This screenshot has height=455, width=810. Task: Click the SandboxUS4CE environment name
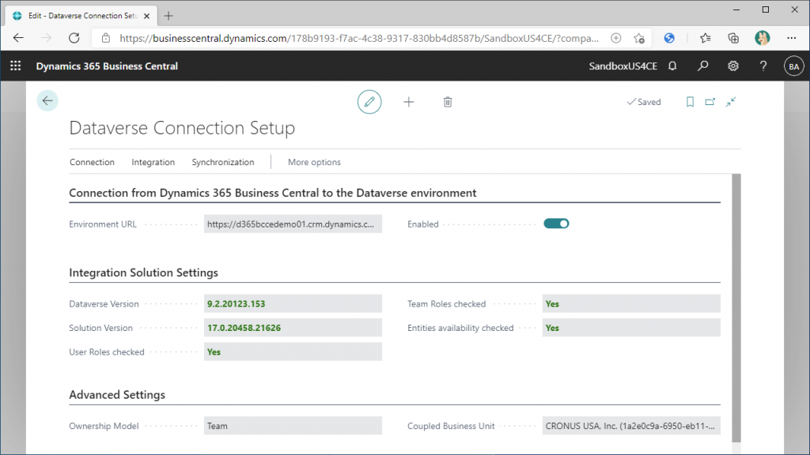click(x=623, y=66)
